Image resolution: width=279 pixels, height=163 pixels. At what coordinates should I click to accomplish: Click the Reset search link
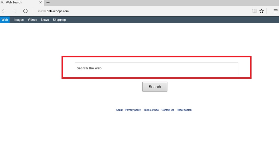pos(184,110)
